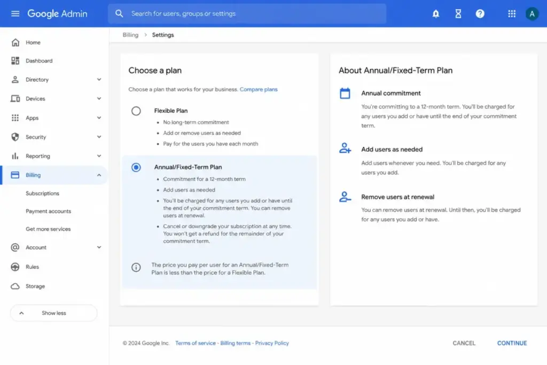Click the Rules icon in sidebar
The width and height of the screenshot is (547, 365).
pos(15,267)
